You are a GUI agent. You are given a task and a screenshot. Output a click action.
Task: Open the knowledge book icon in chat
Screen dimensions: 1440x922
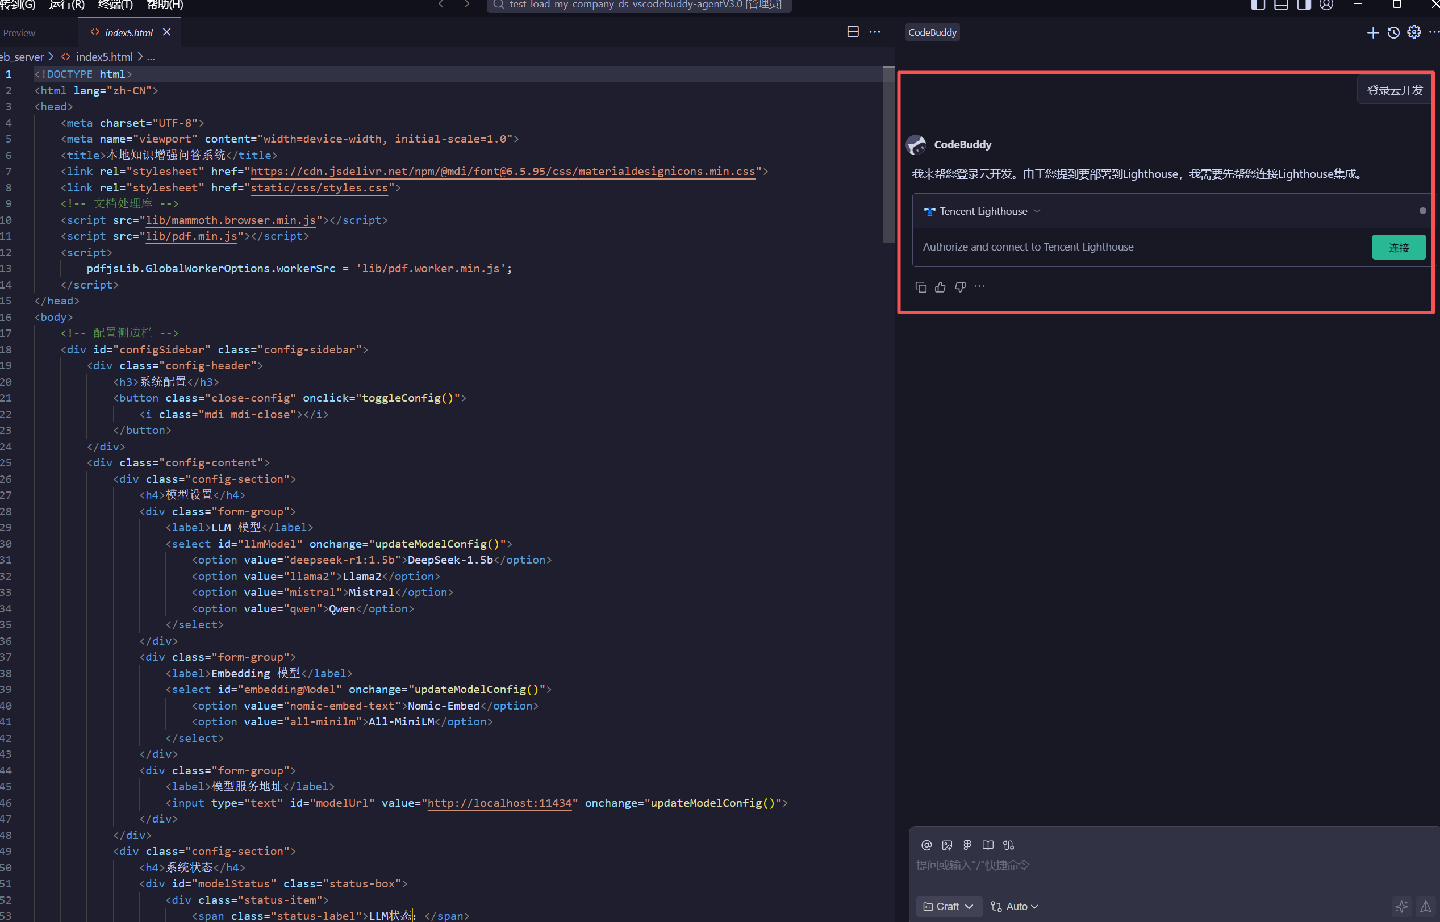coord(987,845)
